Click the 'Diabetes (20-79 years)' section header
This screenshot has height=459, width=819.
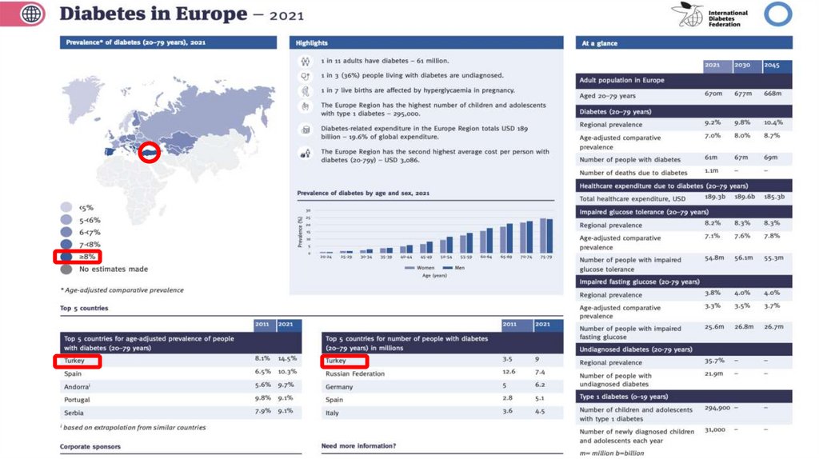[684, 111]
